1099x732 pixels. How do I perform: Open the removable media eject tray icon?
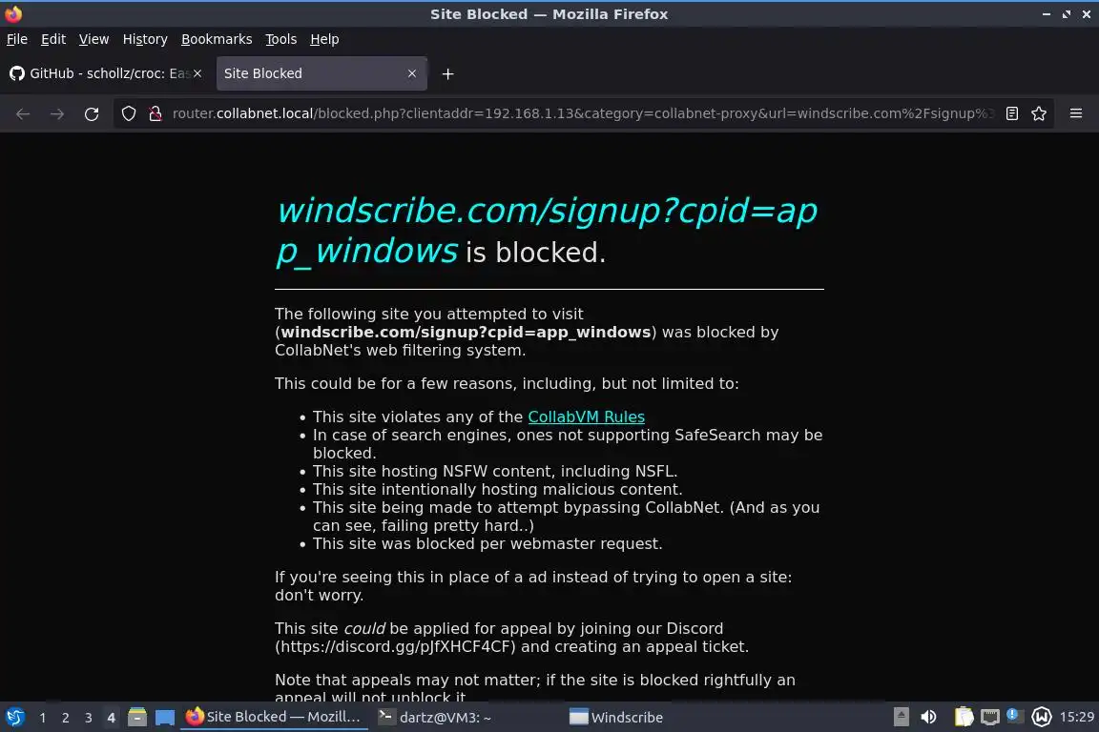[x=902, y=717]
